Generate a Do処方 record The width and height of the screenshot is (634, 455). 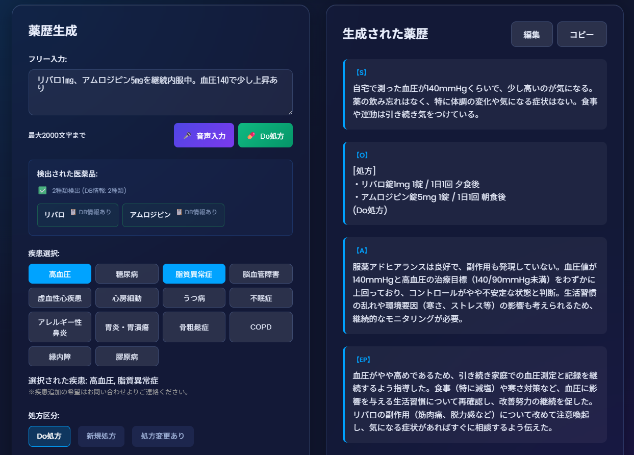(265, 135)
